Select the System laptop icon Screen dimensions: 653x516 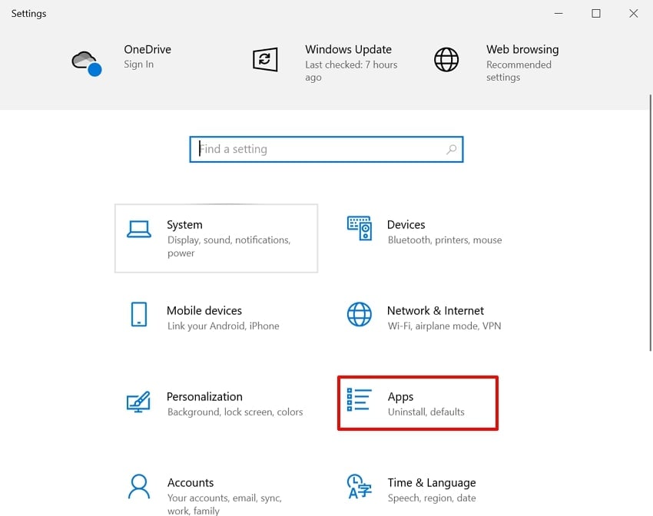pos(139,230)
